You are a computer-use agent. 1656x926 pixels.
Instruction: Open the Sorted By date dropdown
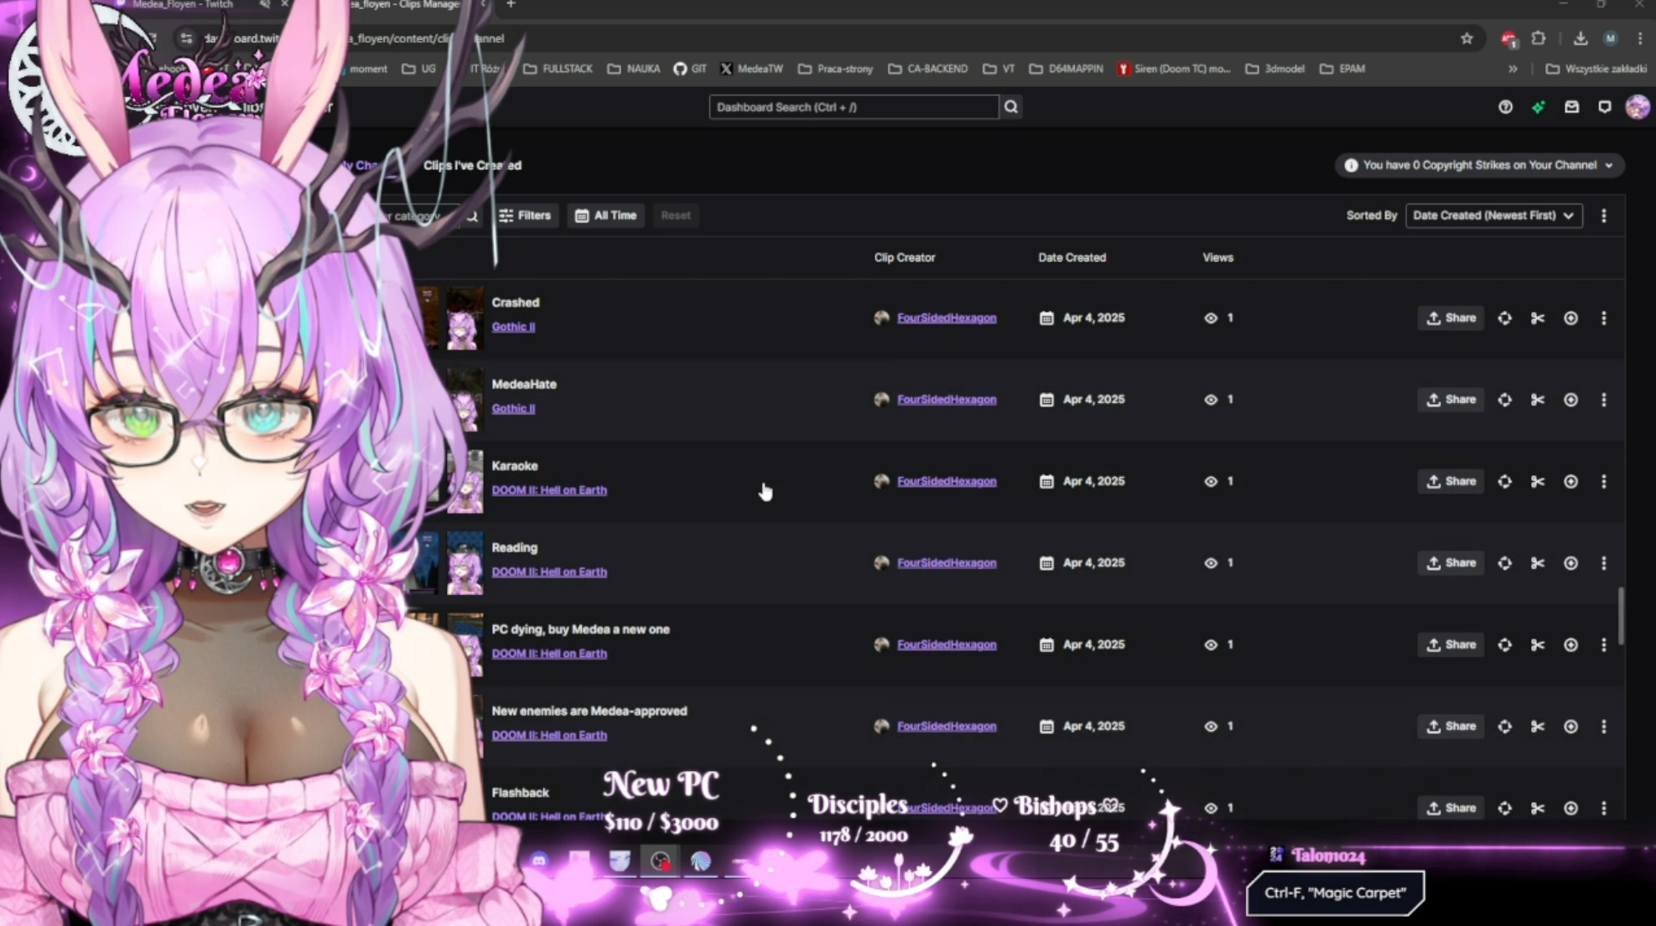coord(1493,215)
